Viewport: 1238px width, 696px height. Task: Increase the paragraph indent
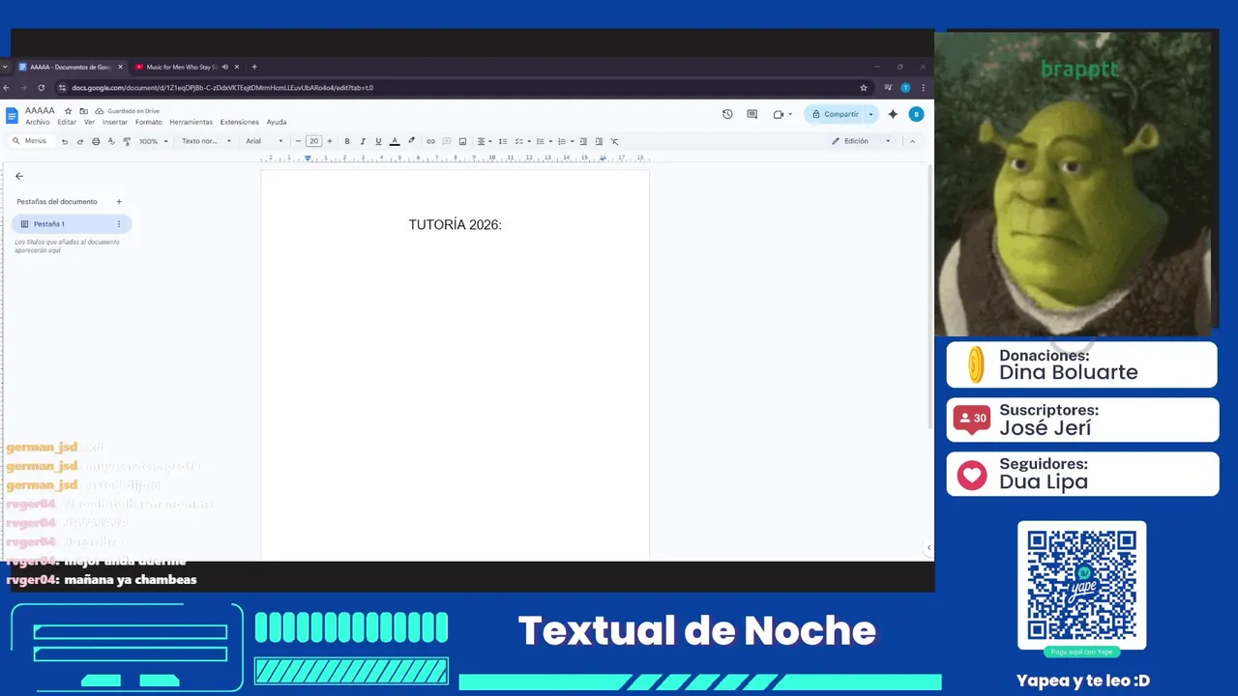point(599,141)
